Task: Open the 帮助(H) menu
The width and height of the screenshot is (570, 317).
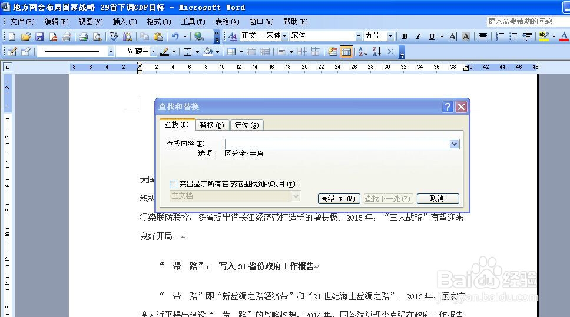Action: click(x=296, y=22)
